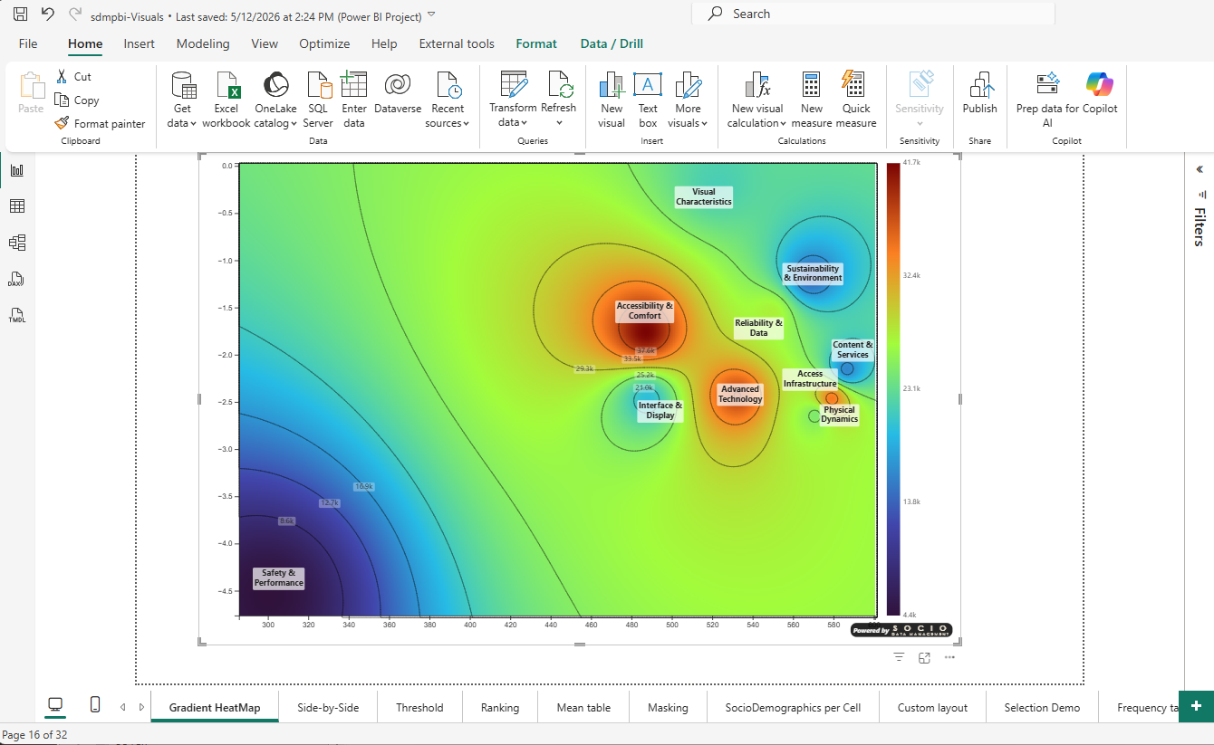Viewport: 1214px width, 745px height.
Task: Open the Custom layout page tab
Action: [x=932, y=707]
